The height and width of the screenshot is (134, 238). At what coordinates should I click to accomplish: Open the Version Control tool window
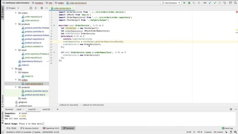[29, 128]
